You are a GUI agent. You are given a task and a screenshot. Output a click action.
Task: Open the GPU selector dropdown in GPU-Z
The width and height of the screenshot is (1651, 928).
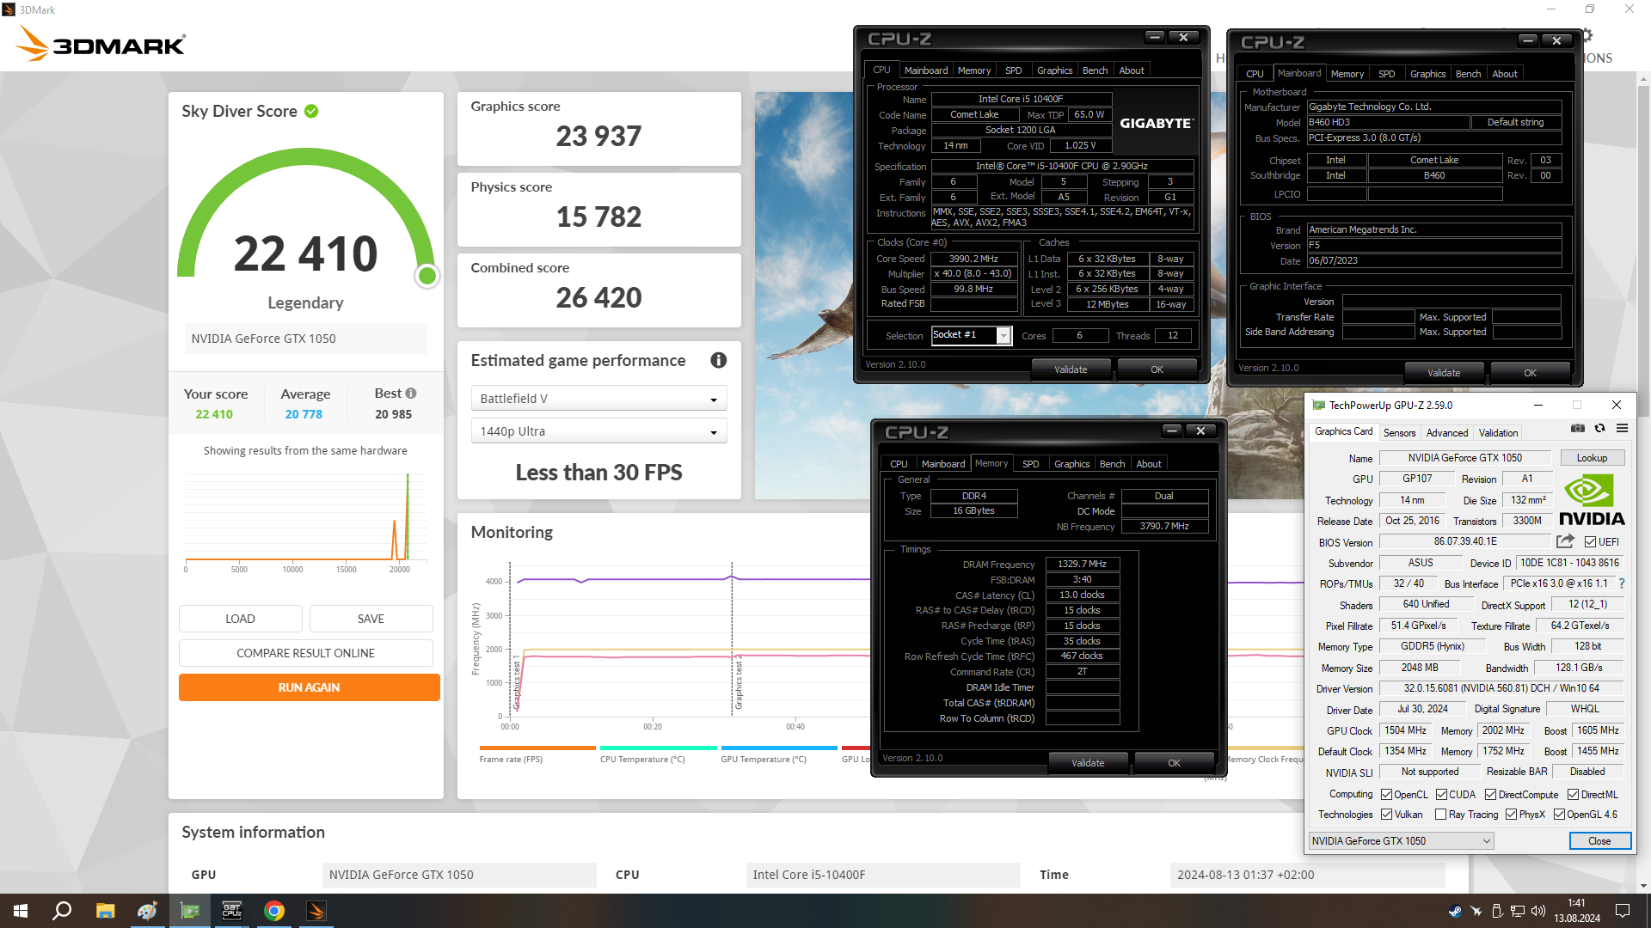point(1401,841)
